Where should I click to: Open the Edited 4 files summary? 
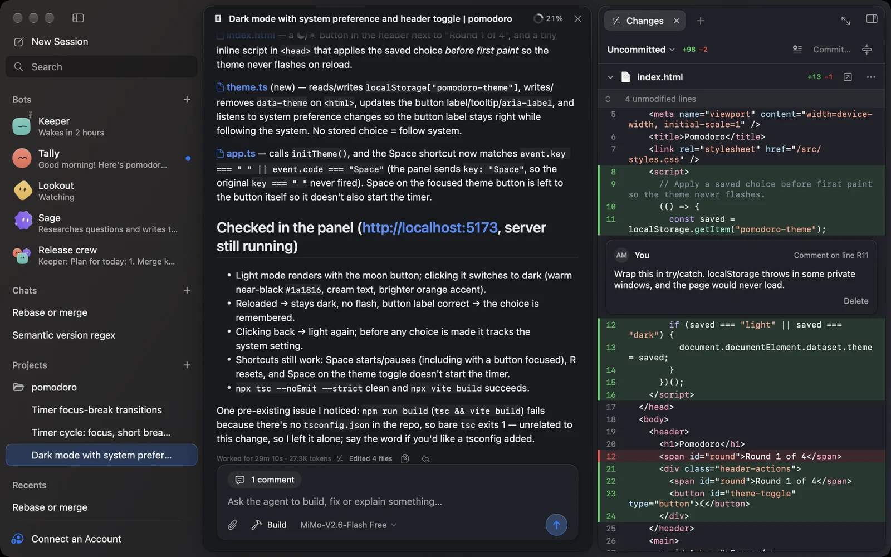pyautogui.click(x=365, y=458)
